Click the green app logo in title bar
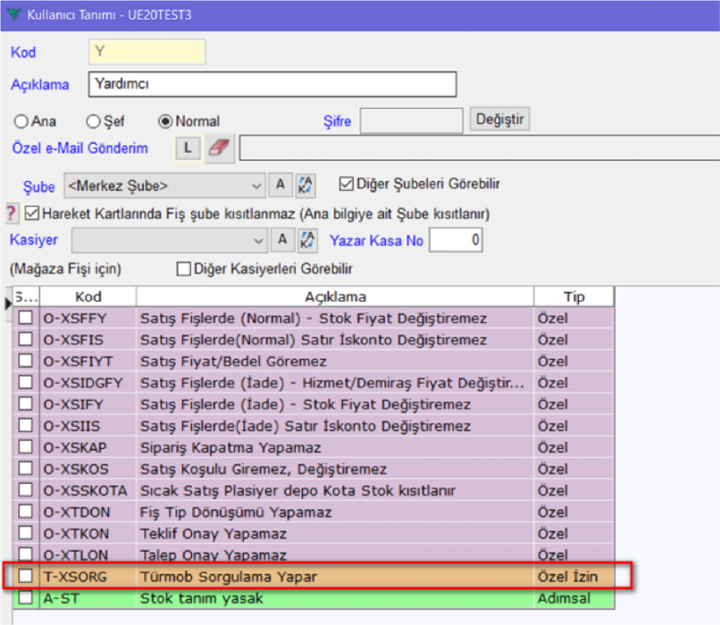 [x=13, y=12]
